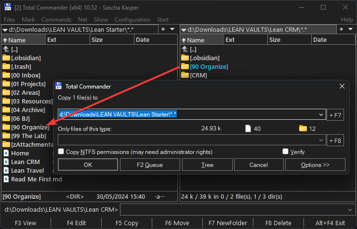The image size is (357, 229).
Task: Click the Lean CRM markdown file icon
Action: (x=6, y=162)
